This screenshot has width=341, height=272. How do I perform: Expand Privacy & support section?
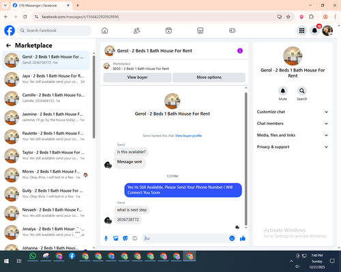click(x=293, y=147)
